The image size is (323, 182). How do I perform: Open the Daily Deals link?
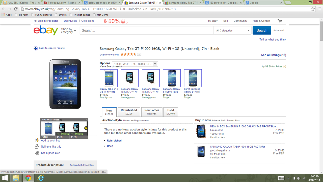pos(70,21)
